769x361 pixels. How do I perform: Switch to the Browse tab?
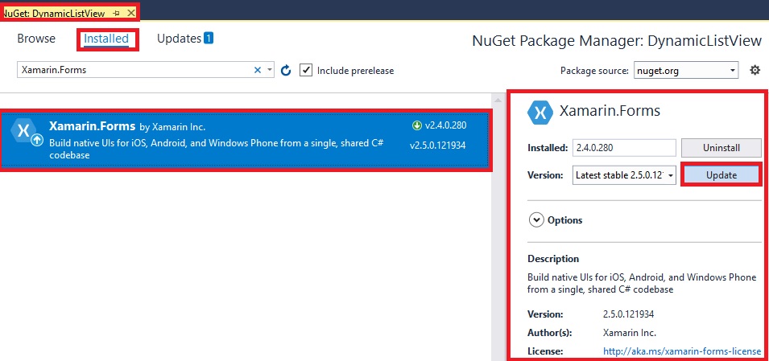(36, 39)
